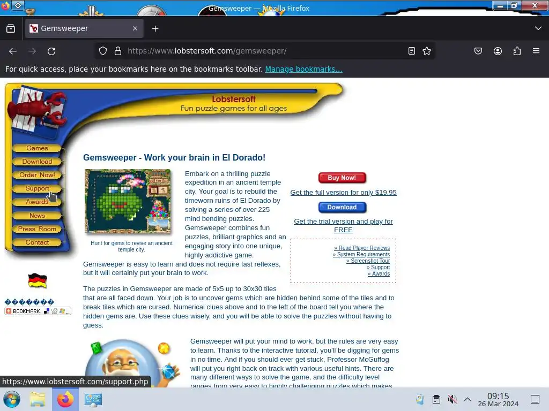Open Firefox account menu
549x411 pixels.
coord(498,51)
